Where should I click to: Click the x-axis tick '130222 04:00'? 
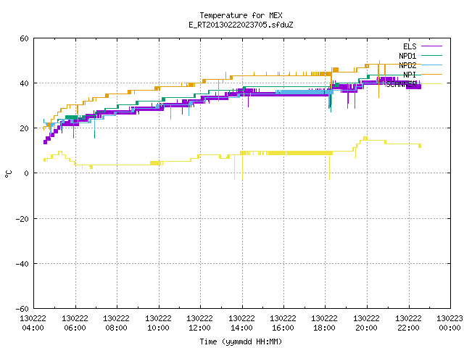coord(33,323)
